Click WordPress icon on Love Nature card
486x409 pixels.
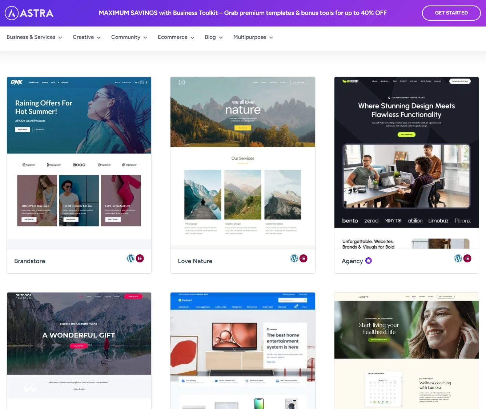coord(294,258)
